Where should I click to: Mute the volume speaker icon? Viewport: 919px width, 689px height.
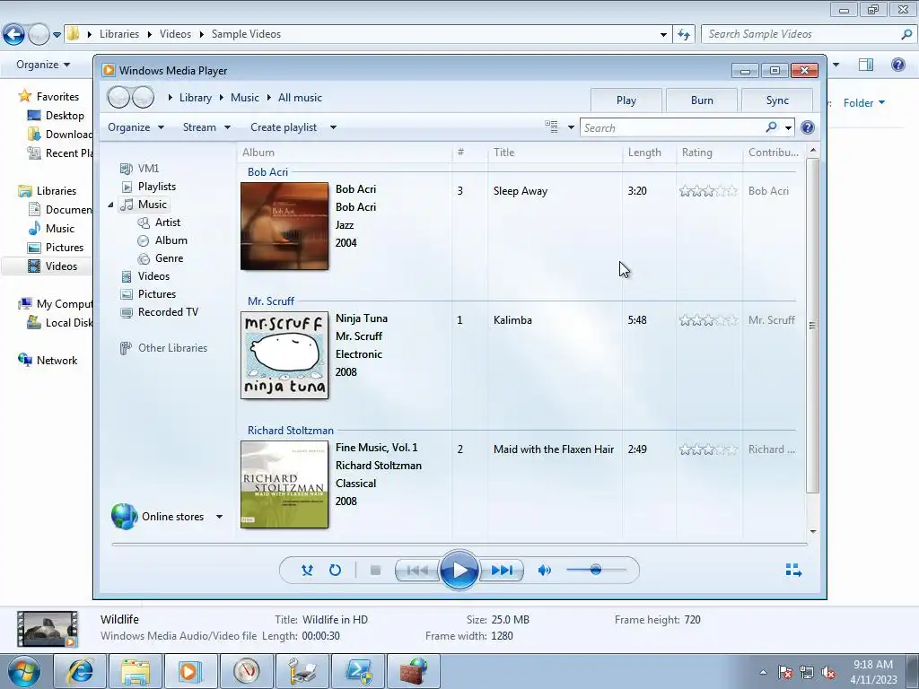click(545, 570)
